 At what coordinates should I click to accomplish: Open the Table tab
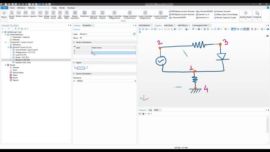[x=156, y=110]
